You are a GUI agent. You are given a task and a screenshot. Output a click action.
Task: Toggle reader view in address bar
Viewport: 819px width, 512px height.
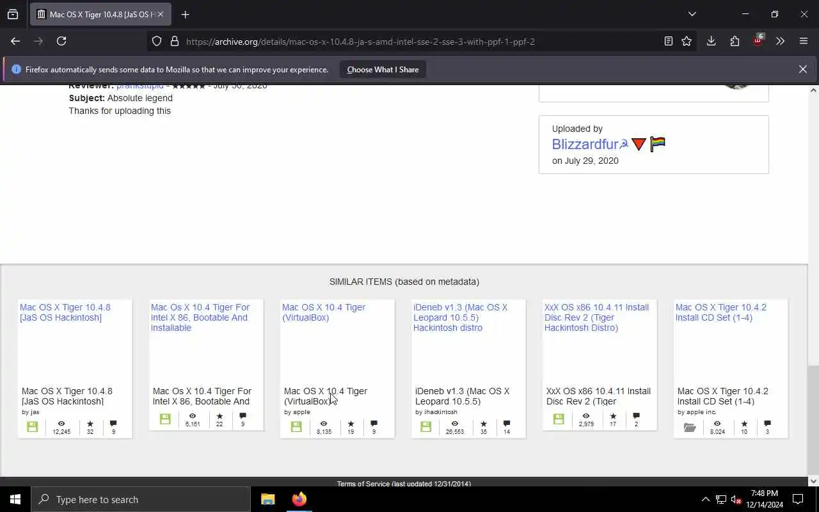669,41
